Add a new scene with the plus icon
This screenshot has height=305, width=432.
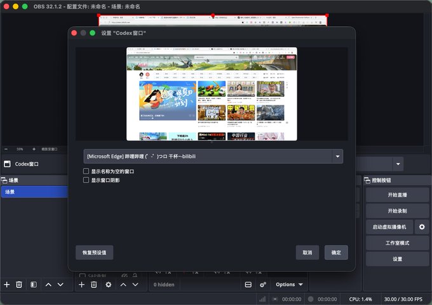click(7, 285)
